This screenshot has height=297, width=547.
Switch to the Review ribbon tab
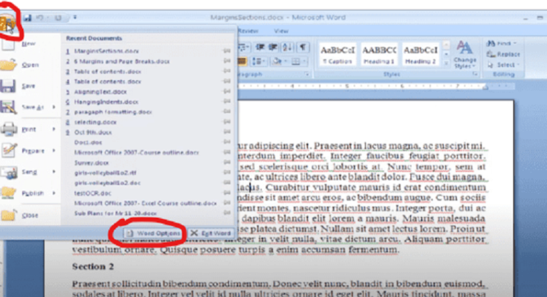(248, 31)
